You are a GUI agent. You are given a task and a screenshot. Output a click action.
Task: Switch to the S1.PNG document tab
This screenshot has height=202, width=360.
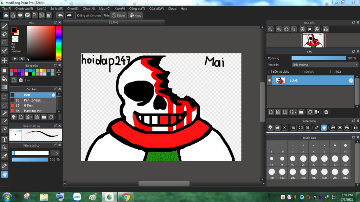(114, 22)
